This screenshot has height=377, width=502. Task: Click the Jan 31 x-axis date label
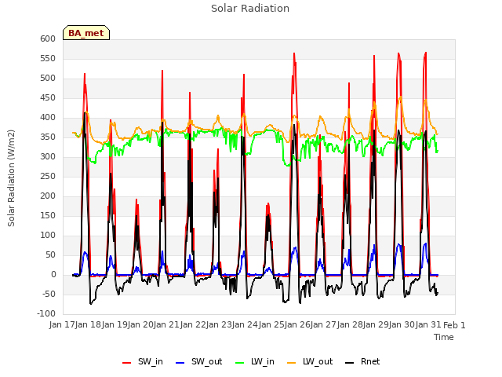point(428,324)
